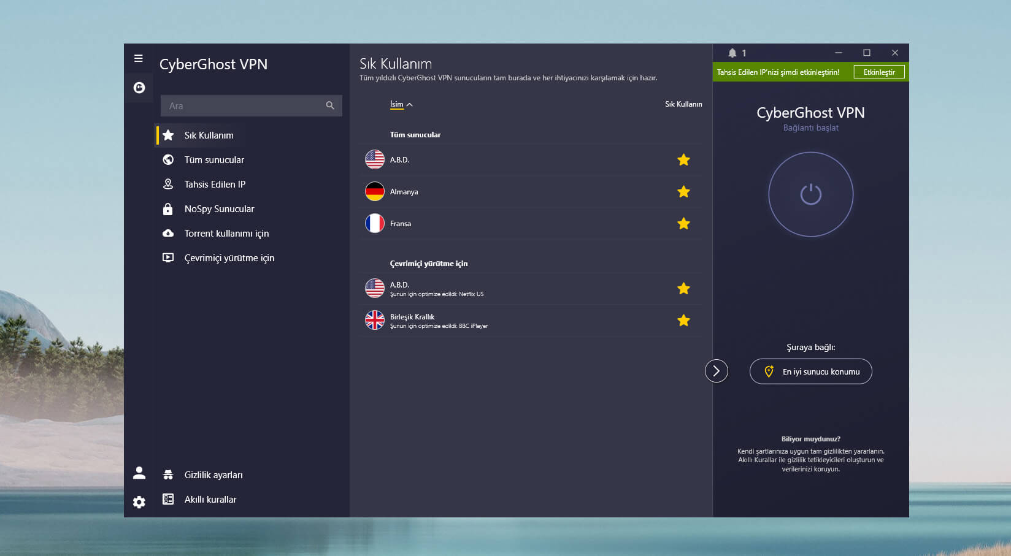This screenshot has height=556, width=1011.
Task: Toggle the favorite star for Almanya
Action: click(x=683, y=192)
